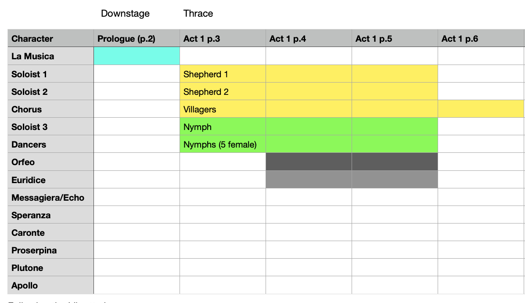Click the Prologue (p.2) column header
Screen dimensions: 525x303
coord(137,39)
